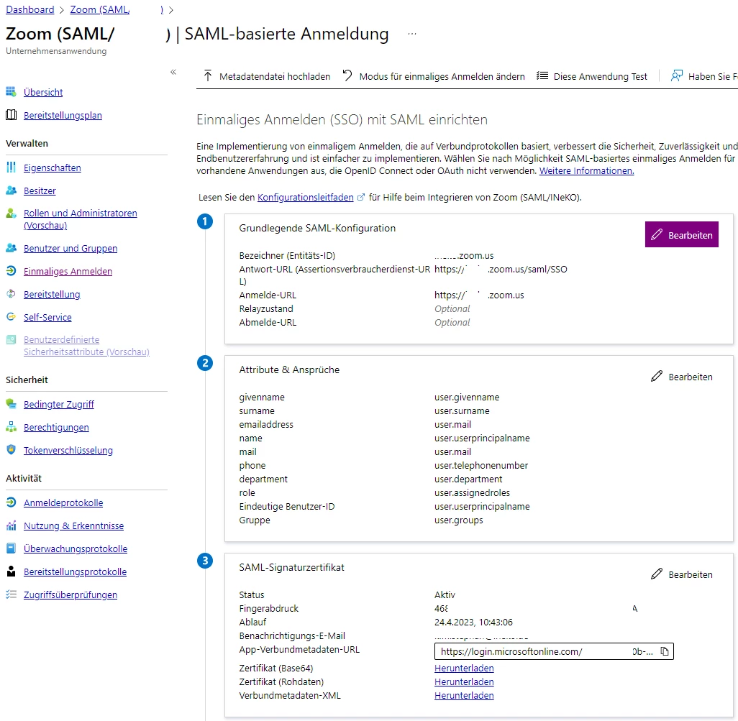Select Einmaliges Anmelden menu entry
738x721 pixels.
pyautogui.click(x=68, y=272)
